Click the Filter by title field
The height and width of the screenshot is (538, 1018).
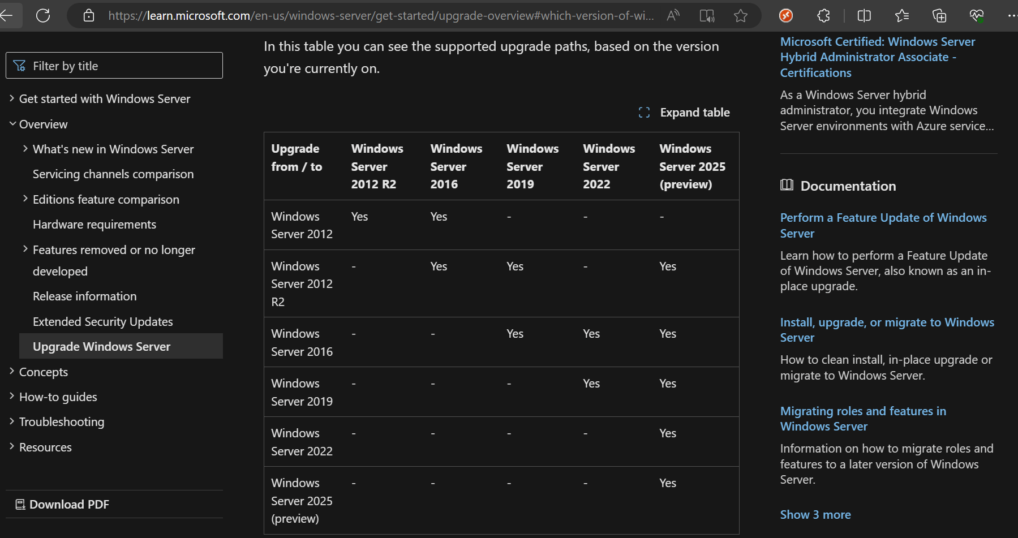point(114,66)
